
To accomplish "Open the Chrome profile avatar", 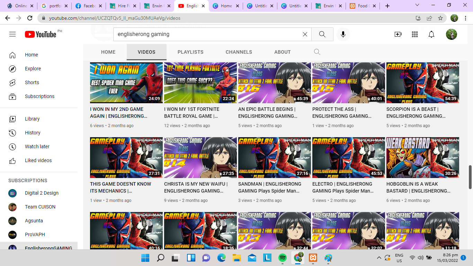I will tap(454, 18).
